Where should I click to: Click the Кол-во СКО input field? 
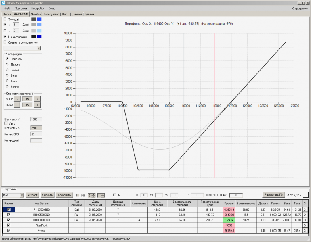(36, 134)
